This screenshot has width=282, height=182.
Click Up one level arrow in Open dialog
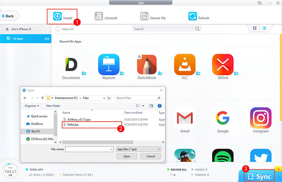pyautogui.click(x=42, y=98)
